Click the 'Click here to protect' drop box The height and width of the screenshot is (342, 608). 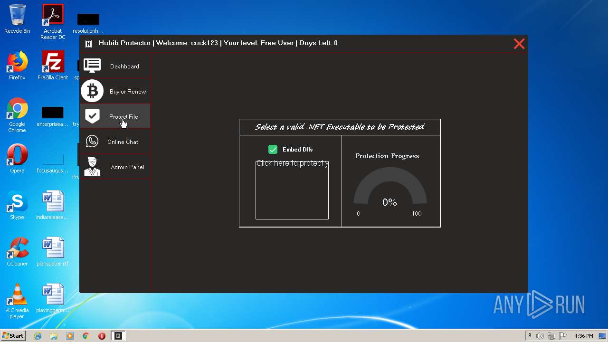pos(292,190)
